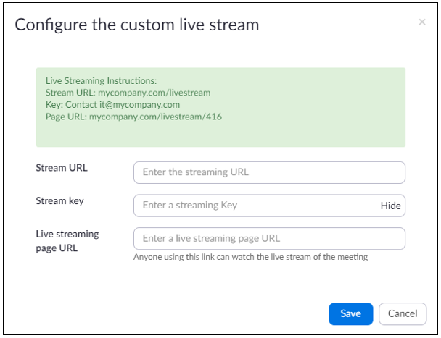
Task: Toggle Hide on the stream key
Action: pyautogui.click(x=391, y=206)
